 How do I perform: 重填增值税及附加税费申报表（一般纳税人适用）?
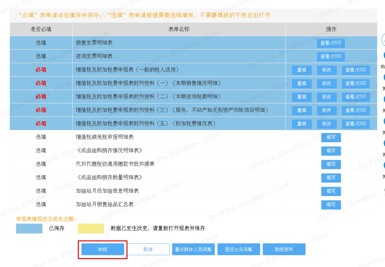coord(302,70)
